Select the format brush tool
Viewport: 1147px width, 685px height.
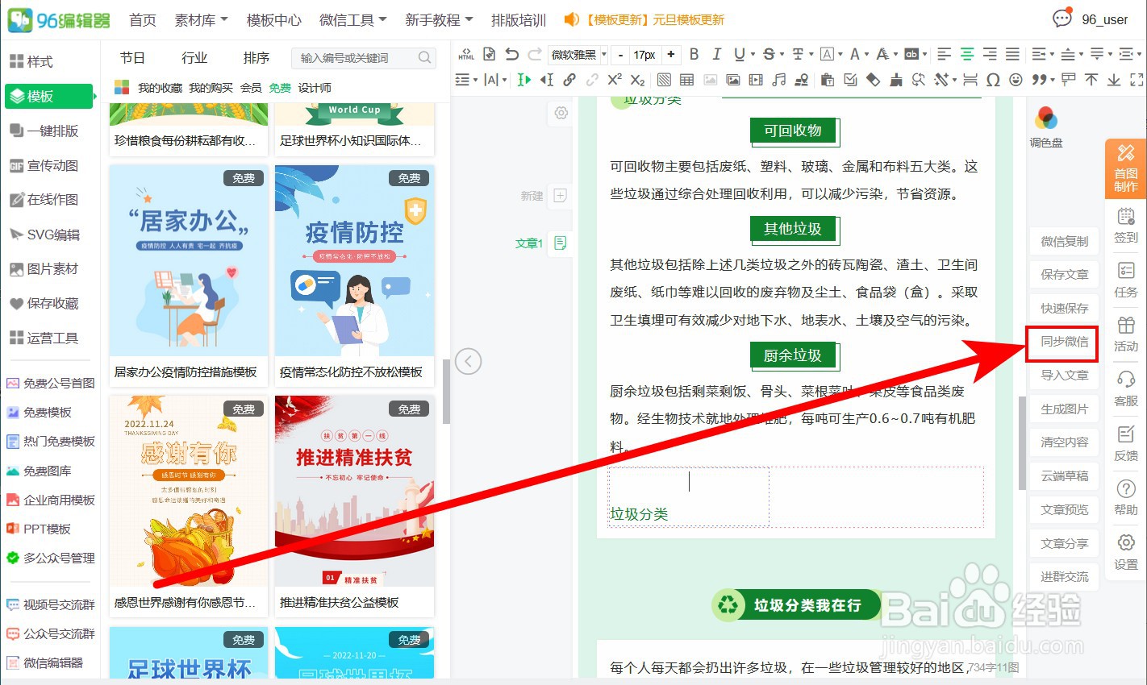896,80
